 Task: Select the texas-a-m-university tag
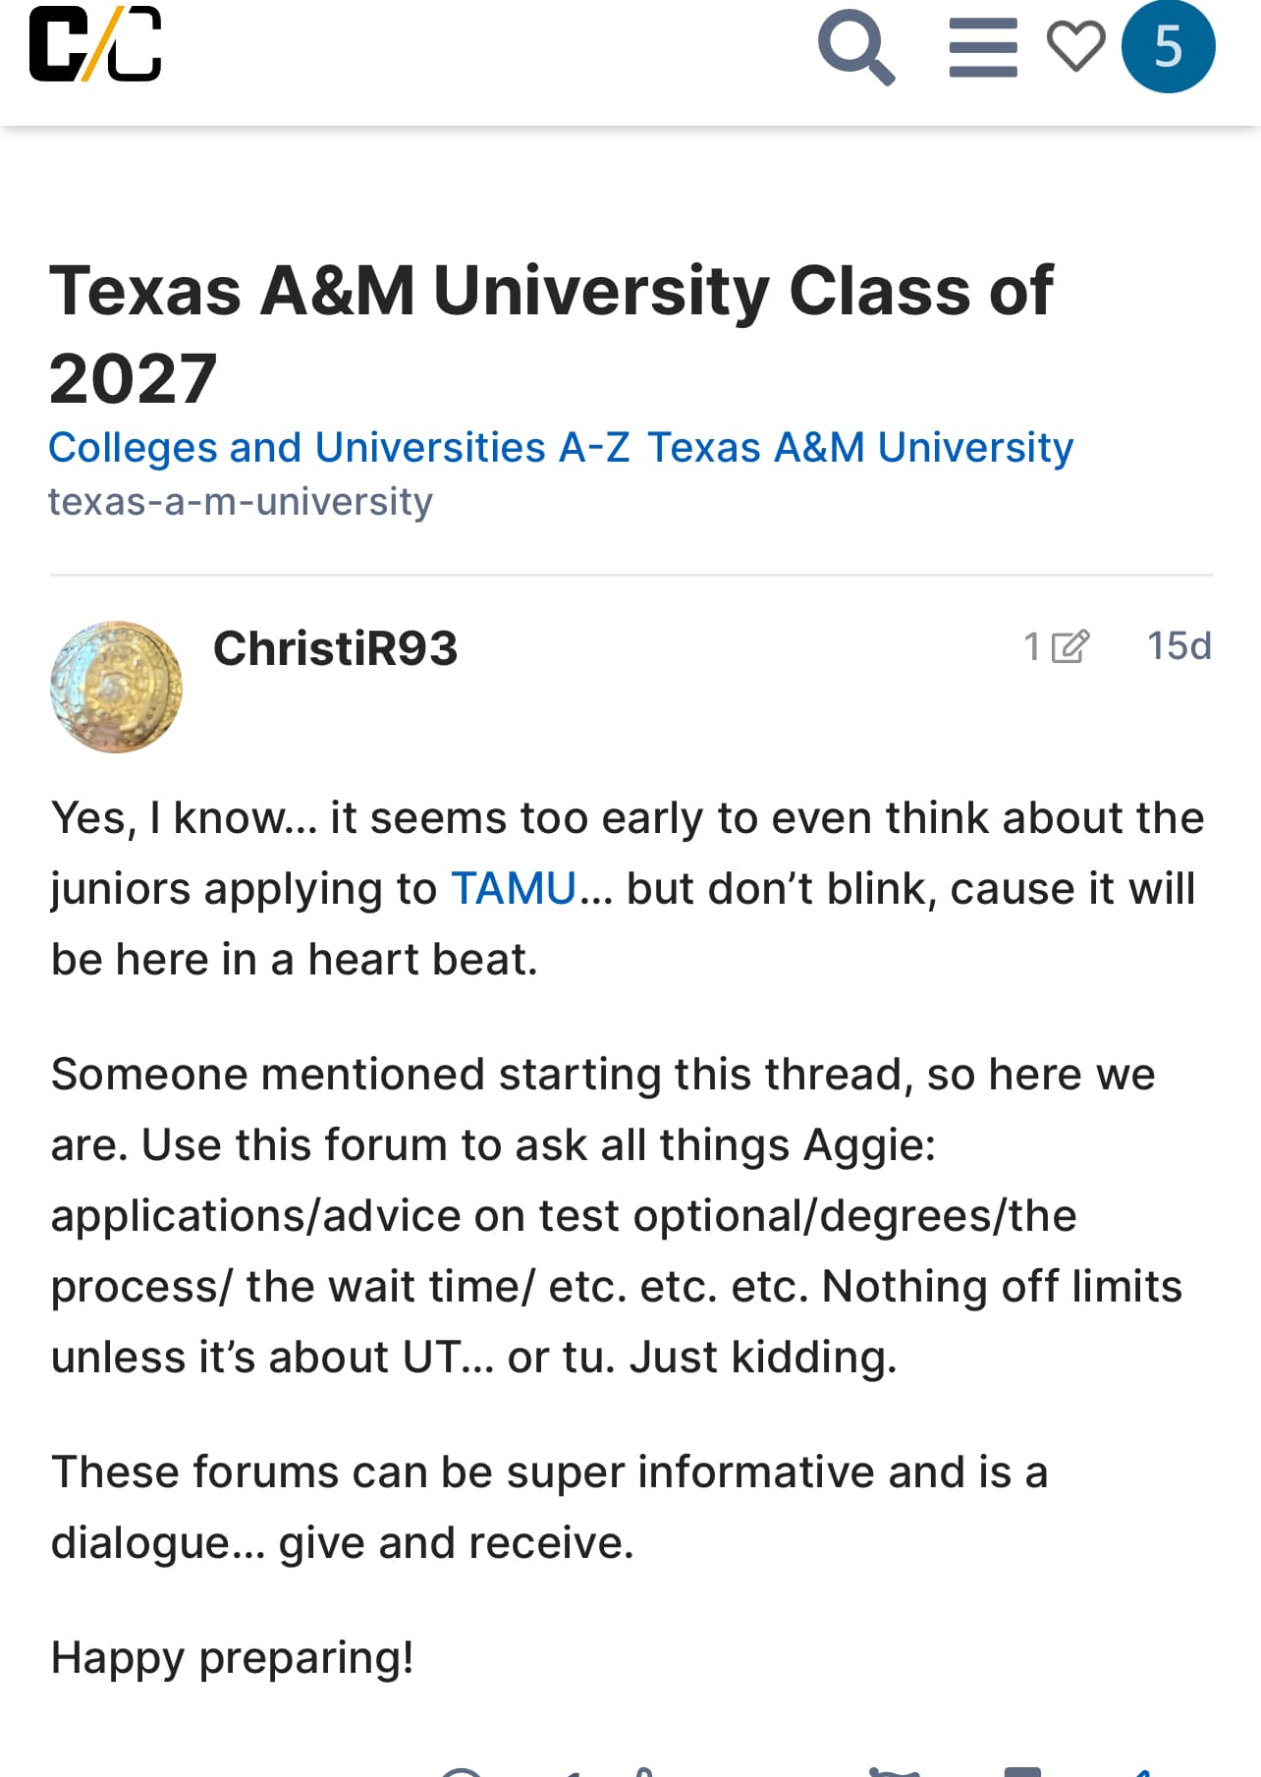241,502
